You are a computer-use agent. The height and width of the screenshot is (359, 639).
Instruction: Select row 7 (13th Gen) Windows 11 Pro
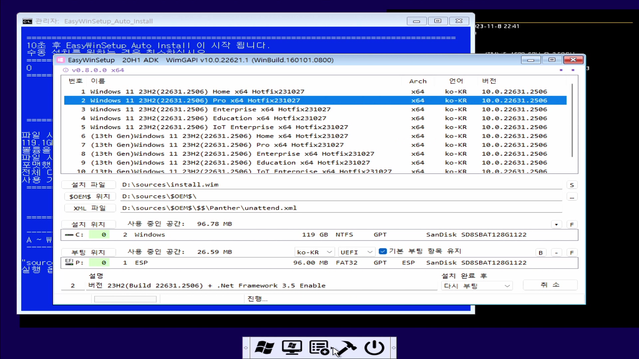[x=315, y=145]
